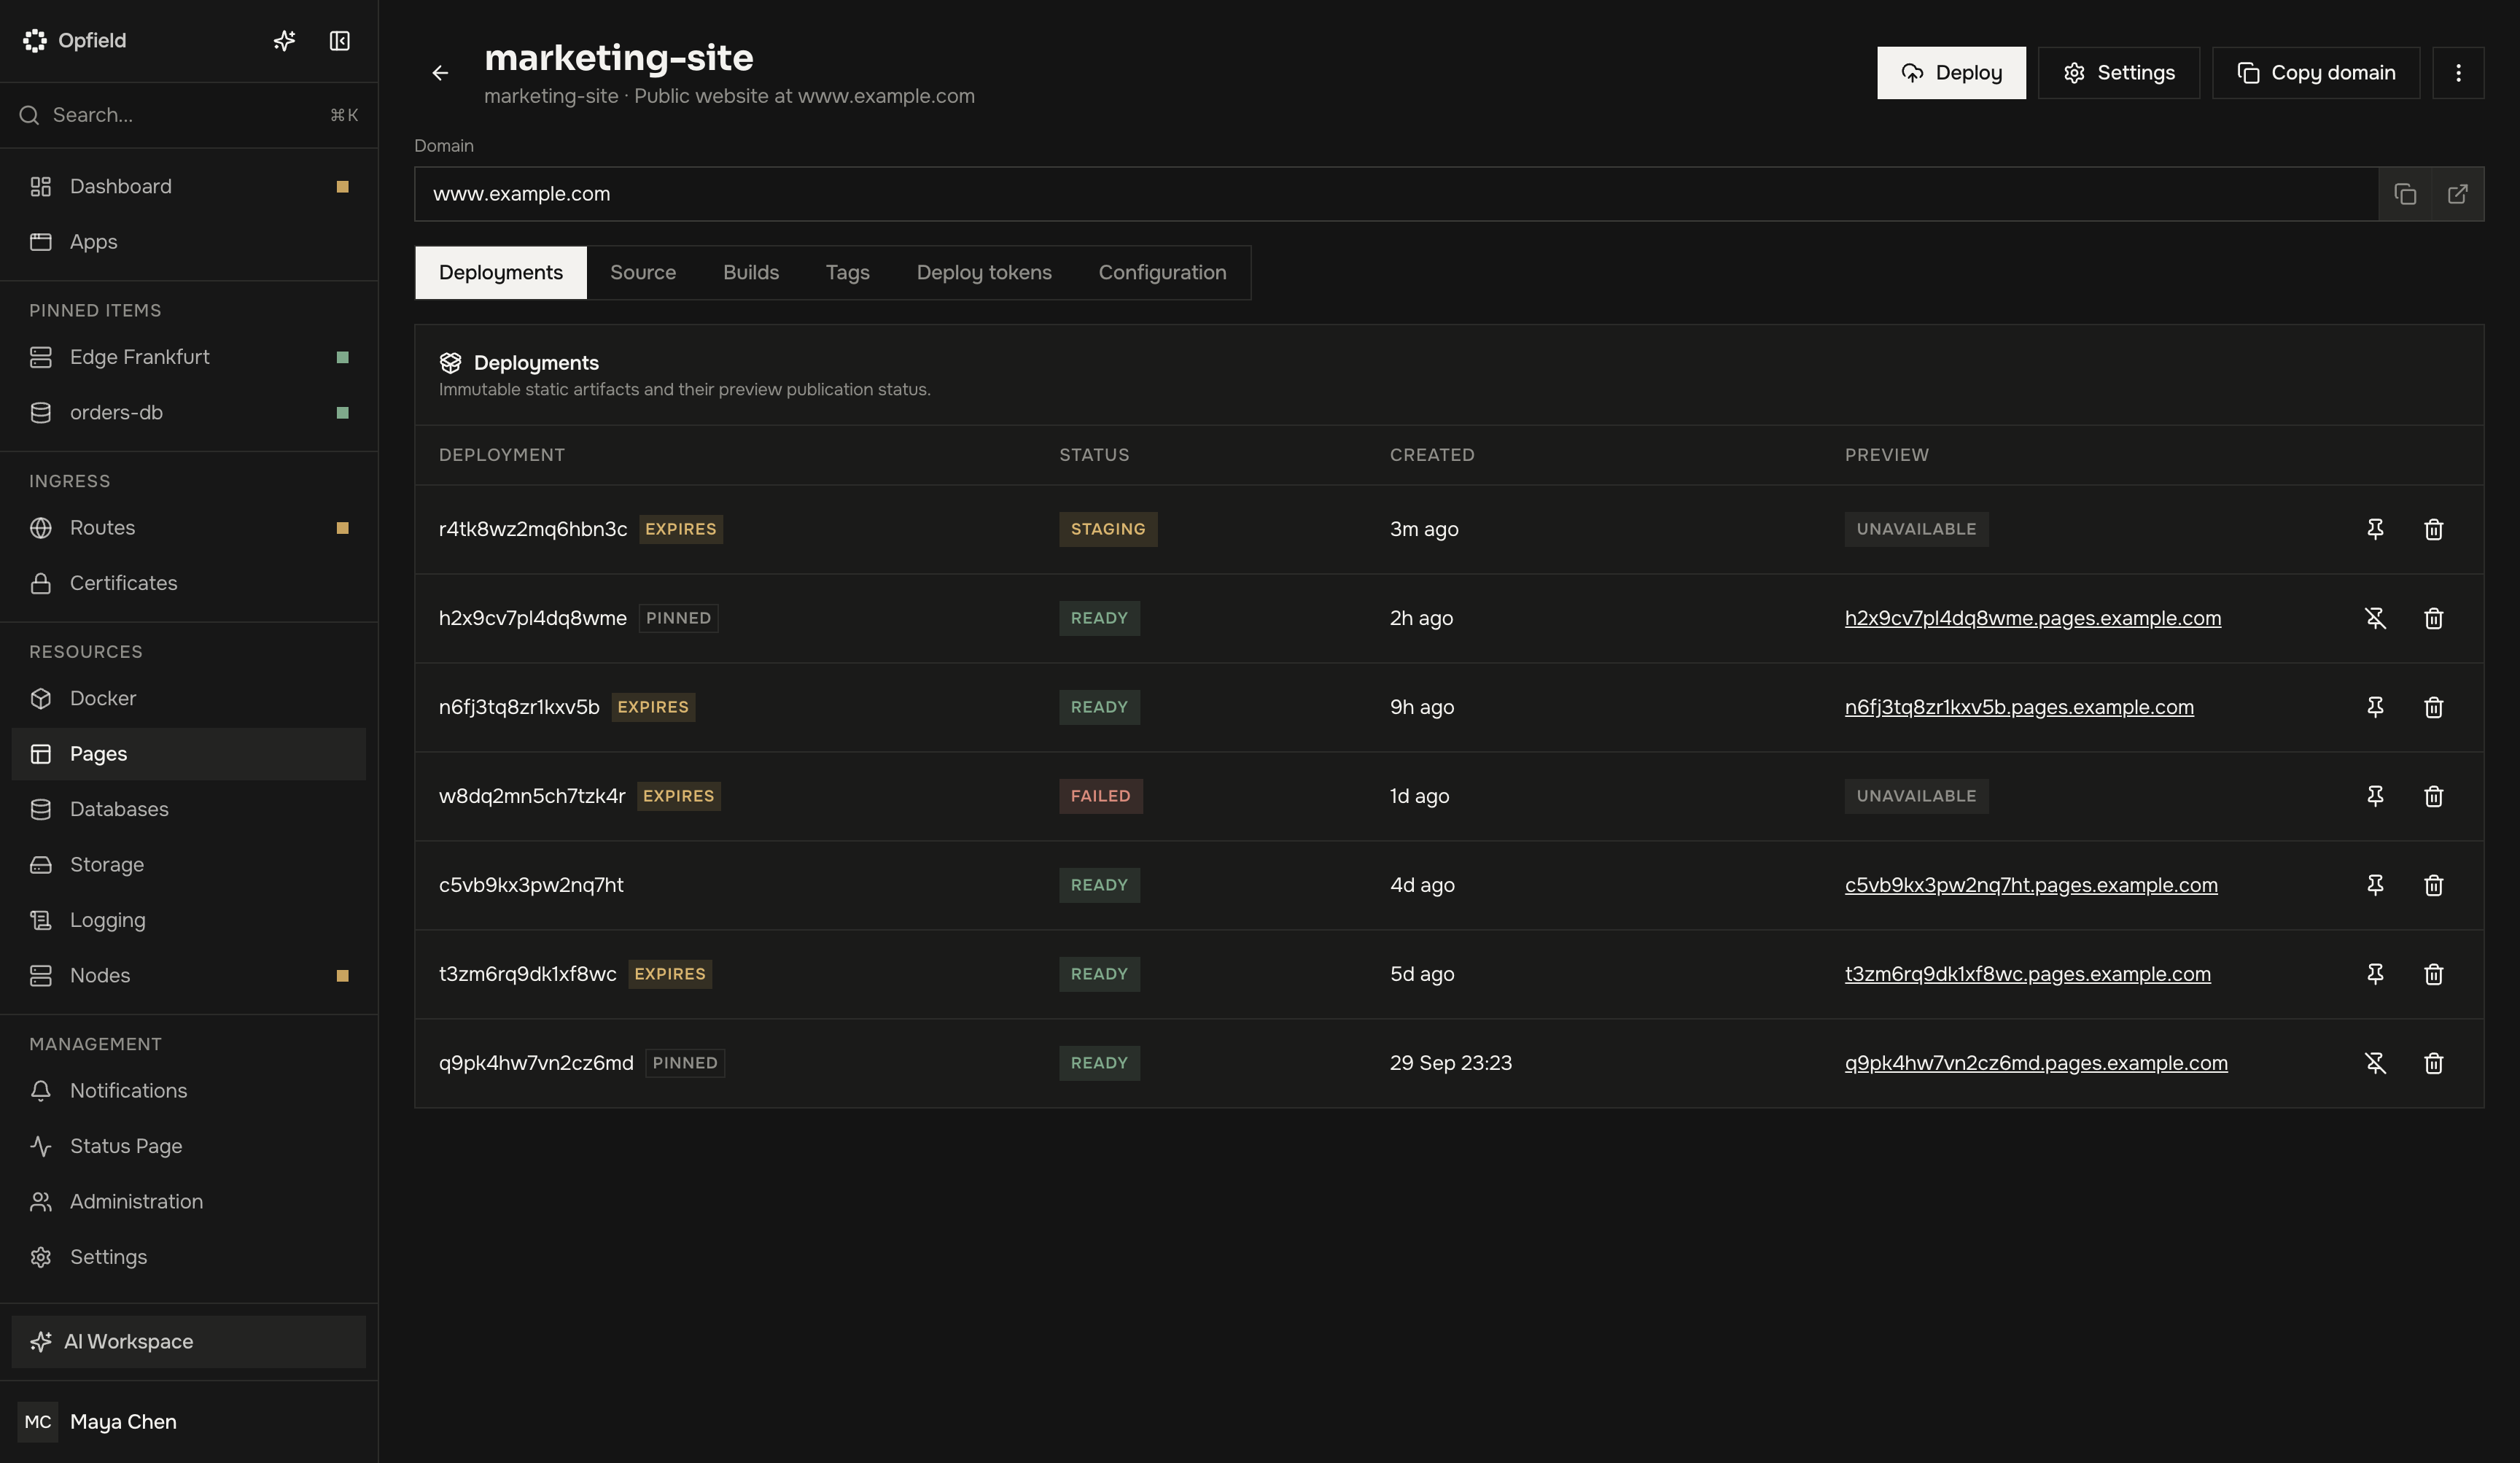Image resolution: width=2520 pixels, height=1463 pixels.
Task: Collapse the sidebar with the panel icon
Action: (x=340, y=41)
